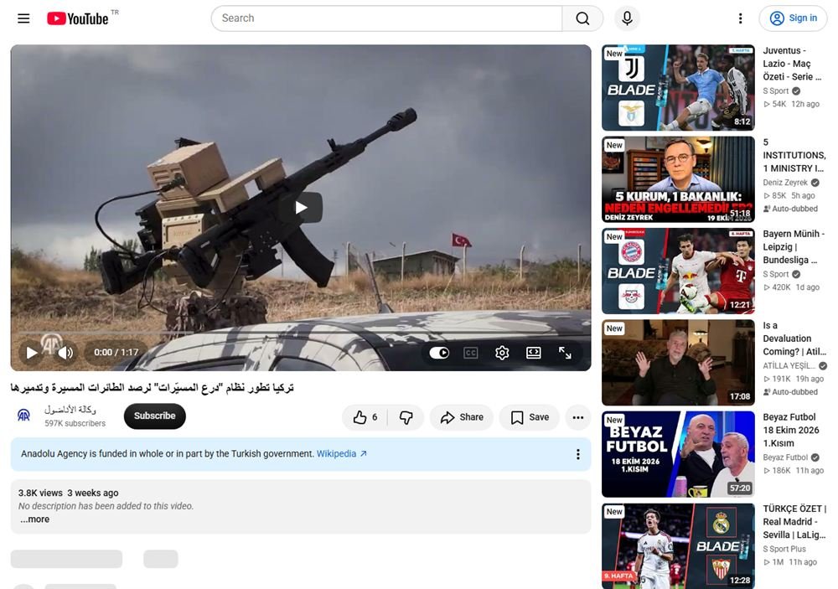Play the video with the center play button
Viewport: 838px width, 589px height.
tap(301, 208)
